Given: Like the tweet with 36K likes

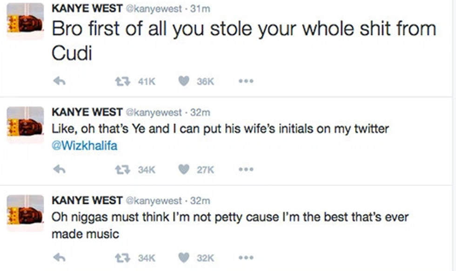Looking at the screenshot, I should click(x=184, y=81).
